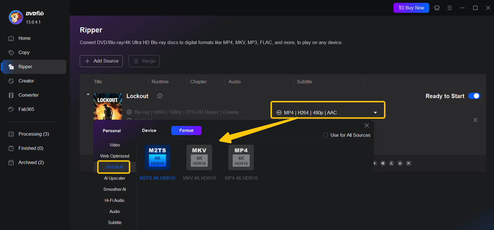This screenshot has width=494, height=230.
Task: Select Web Optimized category
Action: (115, 156)
